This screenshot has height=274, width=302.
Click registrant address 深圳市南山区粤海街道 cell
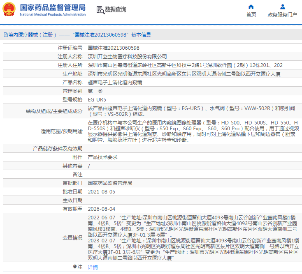click(x=185, y=65)
